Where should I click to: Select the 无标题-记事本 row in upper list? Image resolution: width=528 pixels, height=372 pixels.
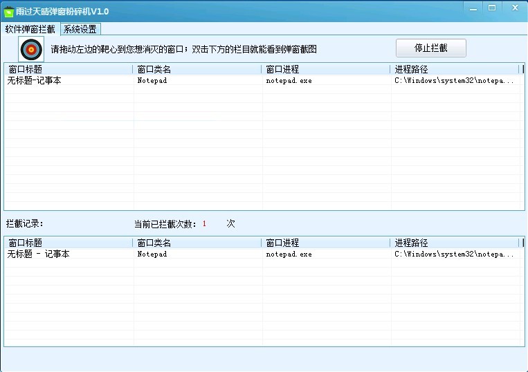point(264,80)
